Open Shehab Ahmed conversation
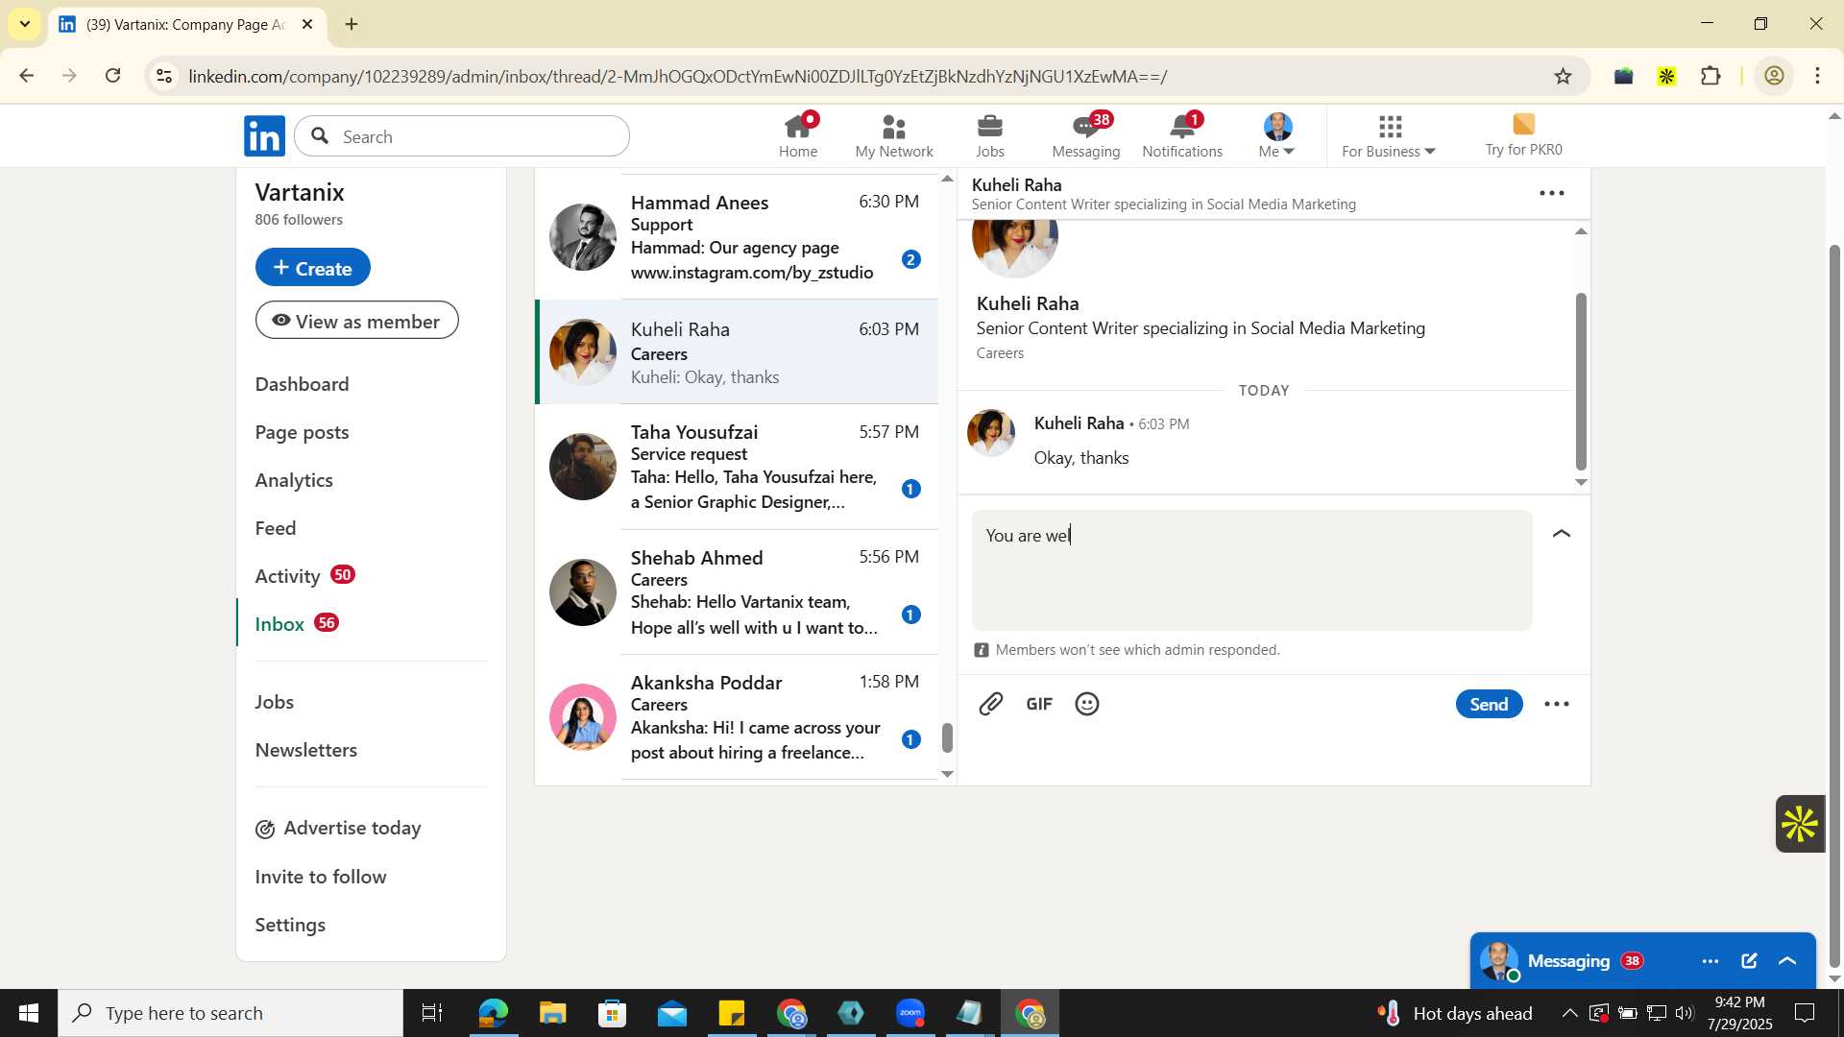1844x1037 pixels. 737,592
